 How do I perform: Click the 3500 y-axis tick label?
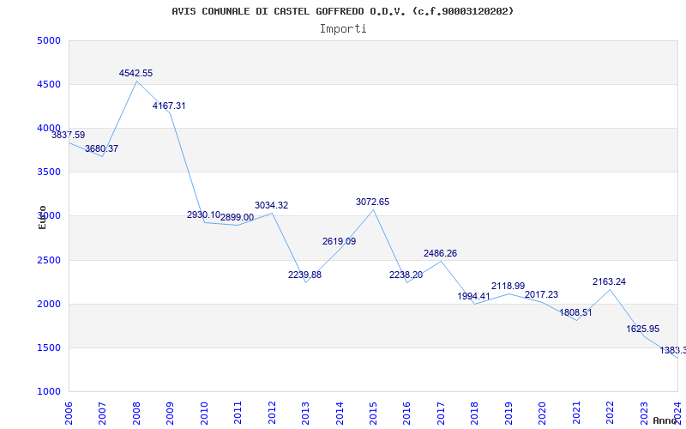pyautogui.click(x=47, y=172)
